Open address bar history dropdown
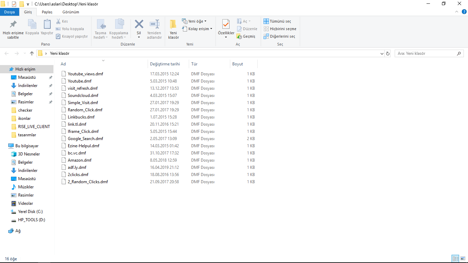The image size is (468, 263). (x=382, y=54)
